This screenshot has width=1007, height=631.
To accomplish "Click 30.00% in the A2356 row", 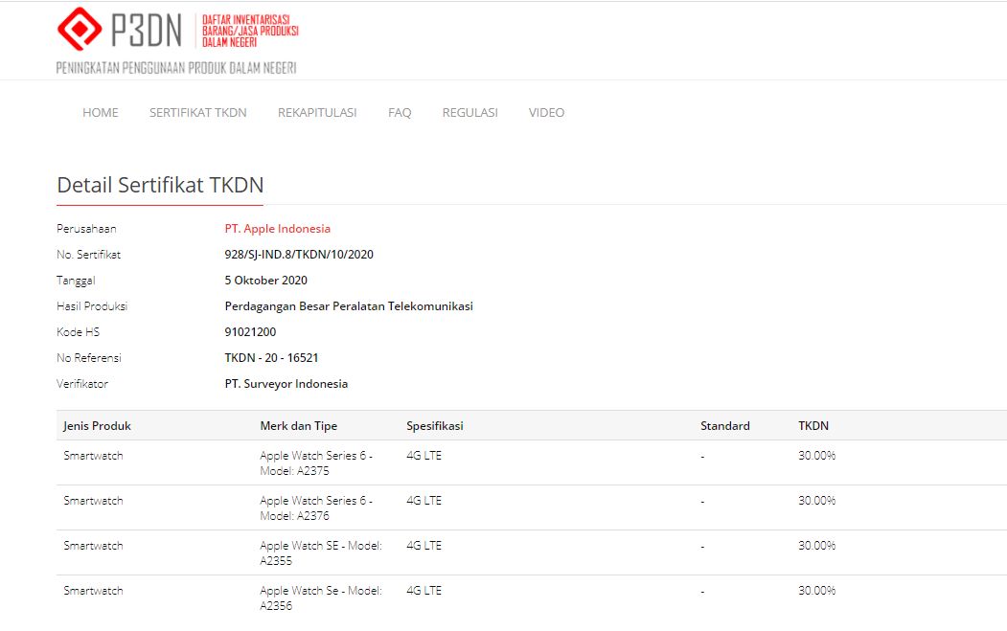I will (817, 591).
